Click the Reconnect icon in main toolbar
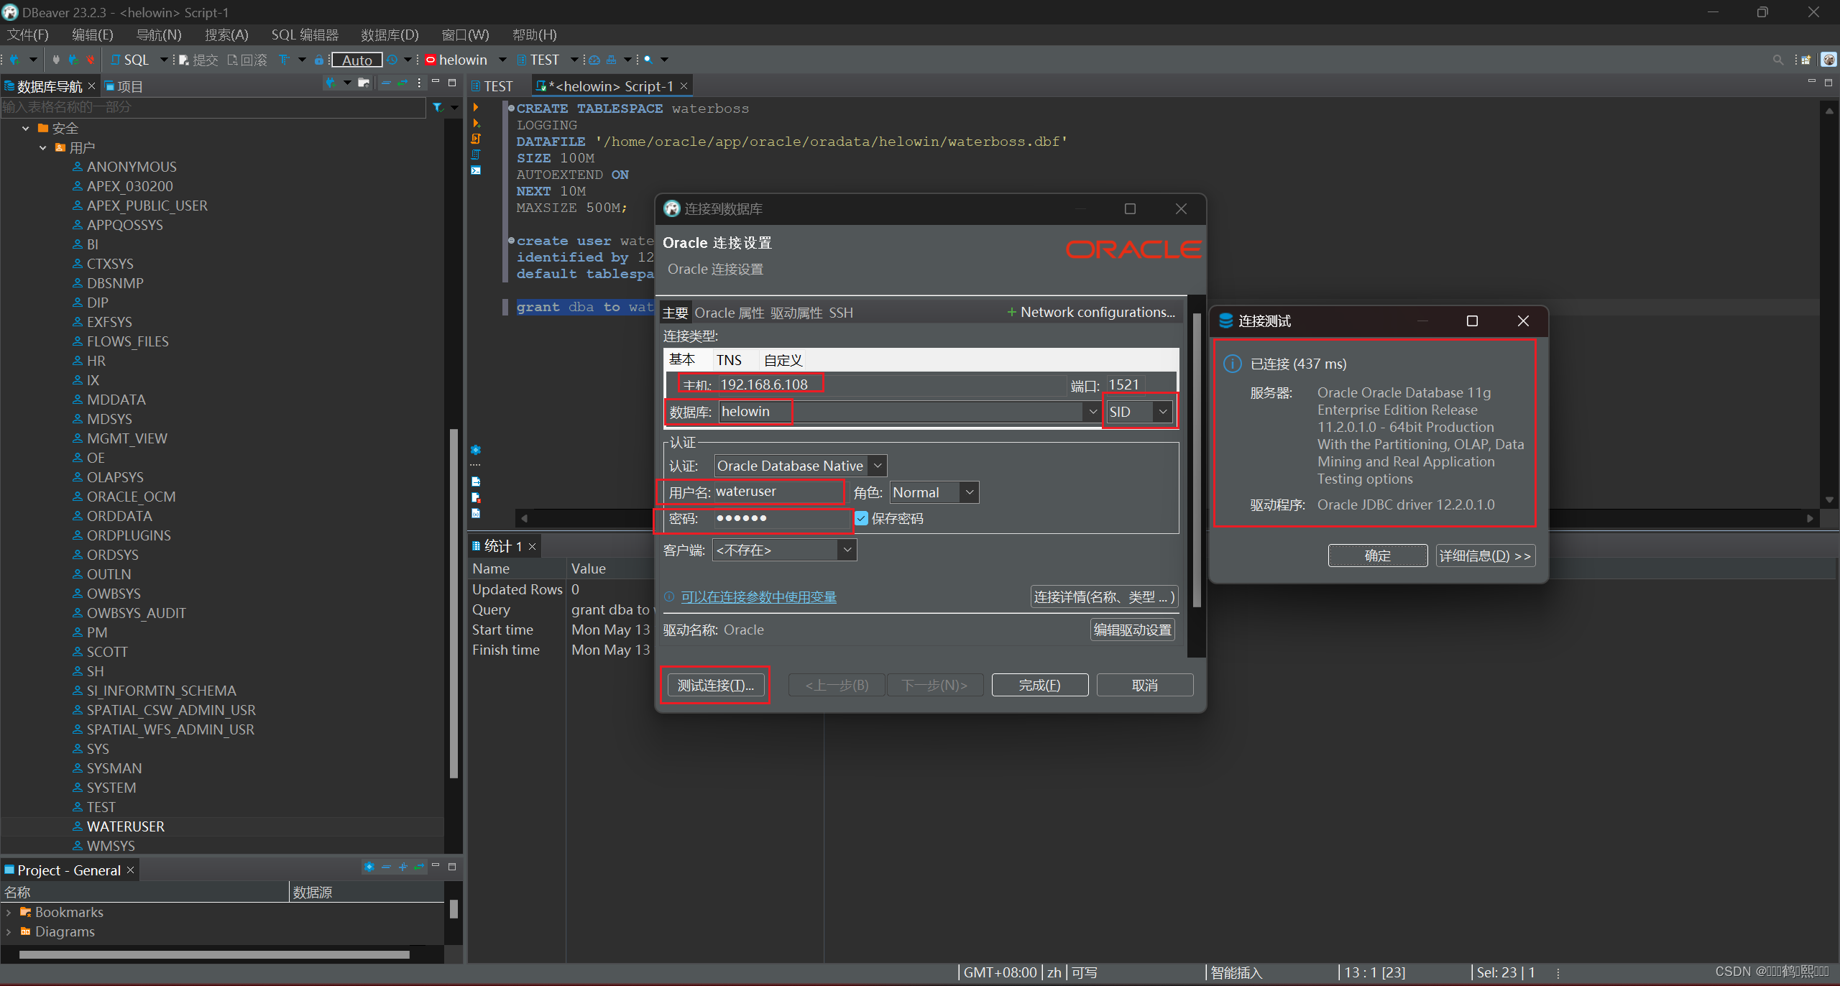The width and height of the screenshot is (1840, 986). [73, 60]
